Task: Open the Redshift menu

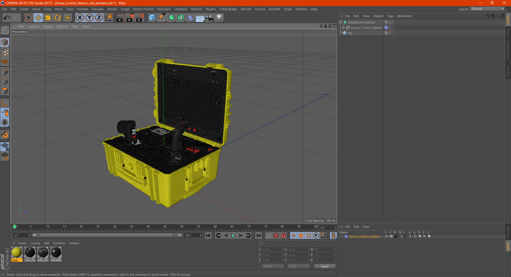Action: click(x=274, y=9)
